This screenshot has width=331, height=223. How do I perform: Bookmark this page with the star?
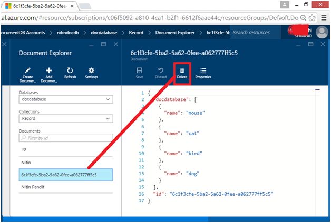point(312,18)
